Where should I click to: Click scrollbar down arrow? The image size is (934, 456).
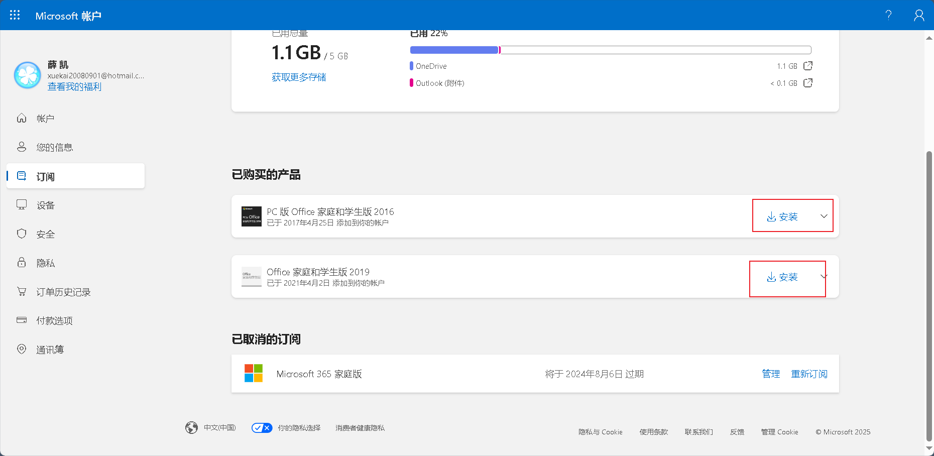coord(929,448)
